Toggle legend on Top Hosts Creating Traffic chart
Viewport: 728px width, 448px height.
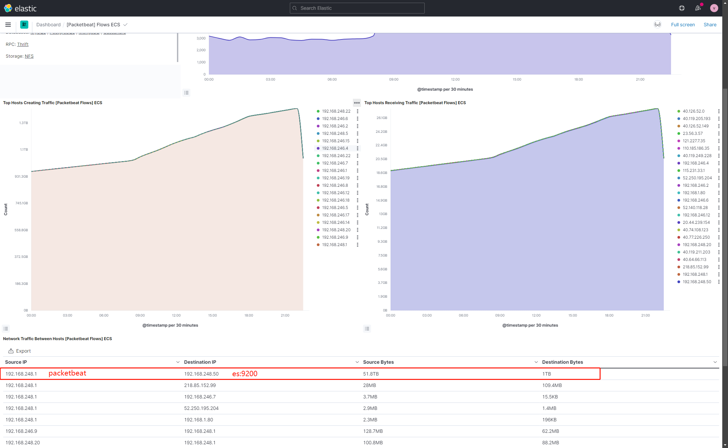(x=6, y=329)
